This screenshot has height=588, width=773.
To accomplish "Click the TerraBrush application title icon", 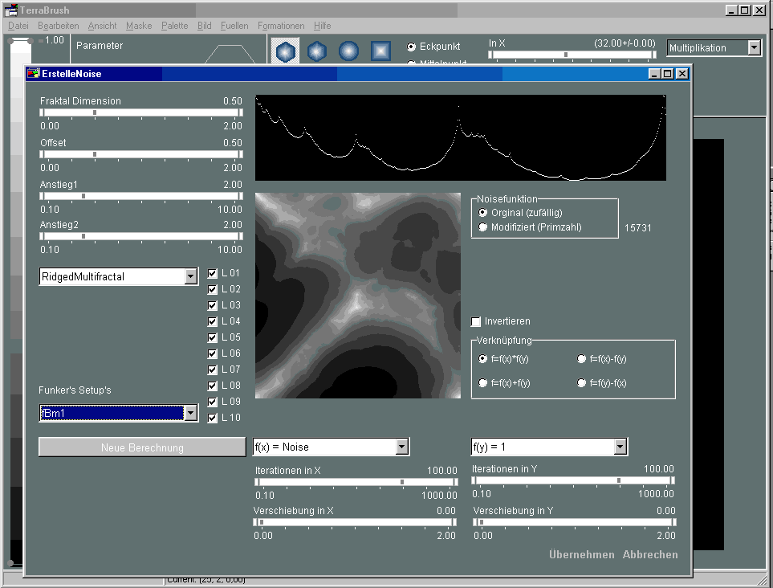I will (11, 10).
